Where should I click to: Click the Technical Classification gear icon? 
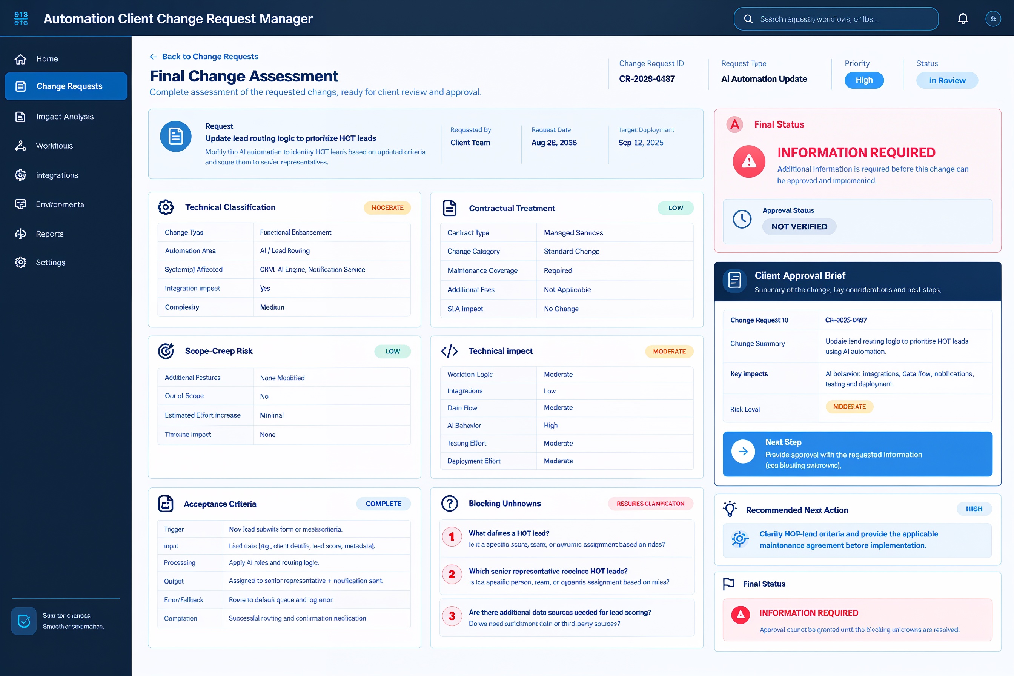(x=166, y=207)
